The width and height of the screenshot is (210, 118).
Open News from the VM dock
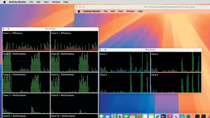pyautogui.click(x=176, y=116)
